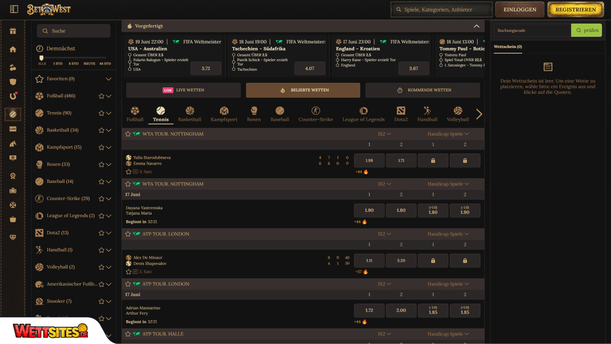Star the Starodubtseva vs Navarro match
Screen dimensions: 611x344
(128, 172)
